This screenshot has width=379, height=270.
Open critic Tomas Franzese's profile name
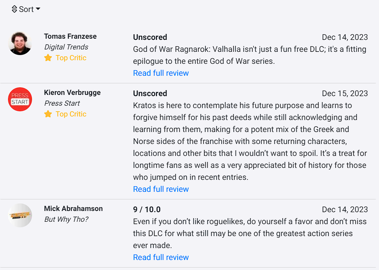click(x=70, y=36)
